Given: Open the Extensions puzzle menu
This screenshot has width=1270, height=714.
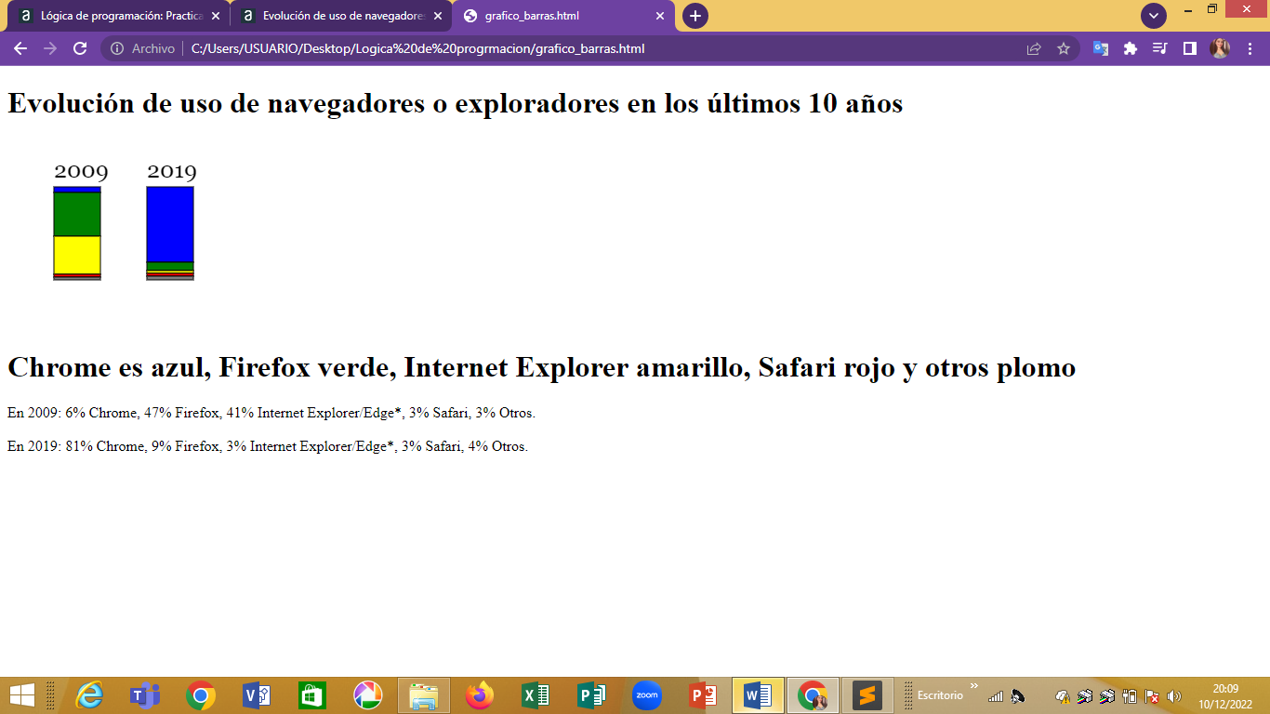Looking at the screenshot, I should (1131, 48).
